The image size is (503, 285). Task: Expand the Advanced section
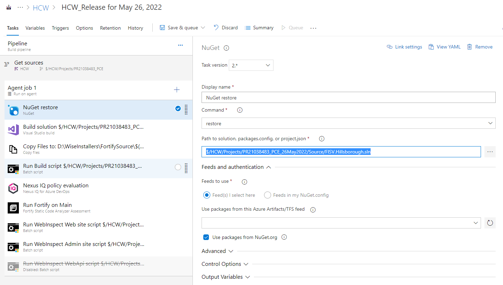217,251
